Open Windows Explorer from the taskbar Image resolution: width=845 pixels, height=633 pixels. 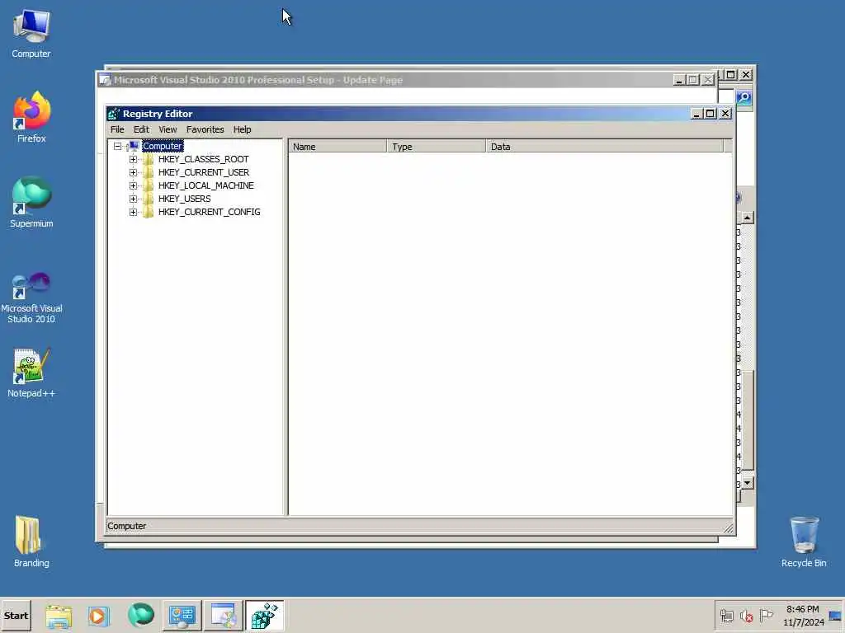pyautogui.click(x=59, y=616)
